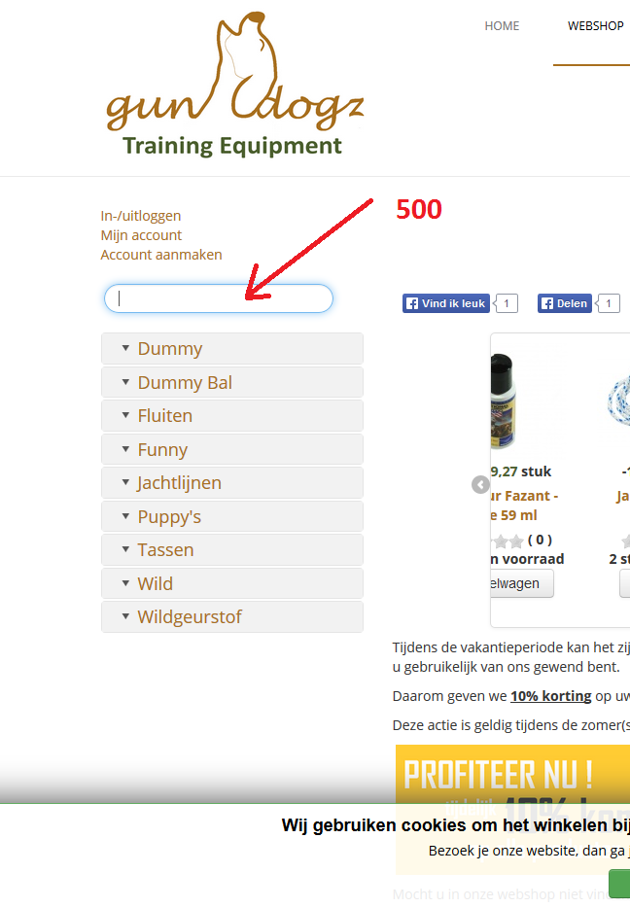Click the In-/uitloggen link
The width and height of the screenshot is (630, 908).
[141, 216]
